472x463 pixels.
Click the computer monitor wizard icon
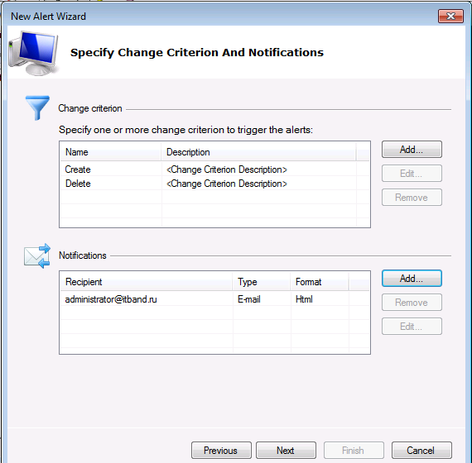click(33, 53)
